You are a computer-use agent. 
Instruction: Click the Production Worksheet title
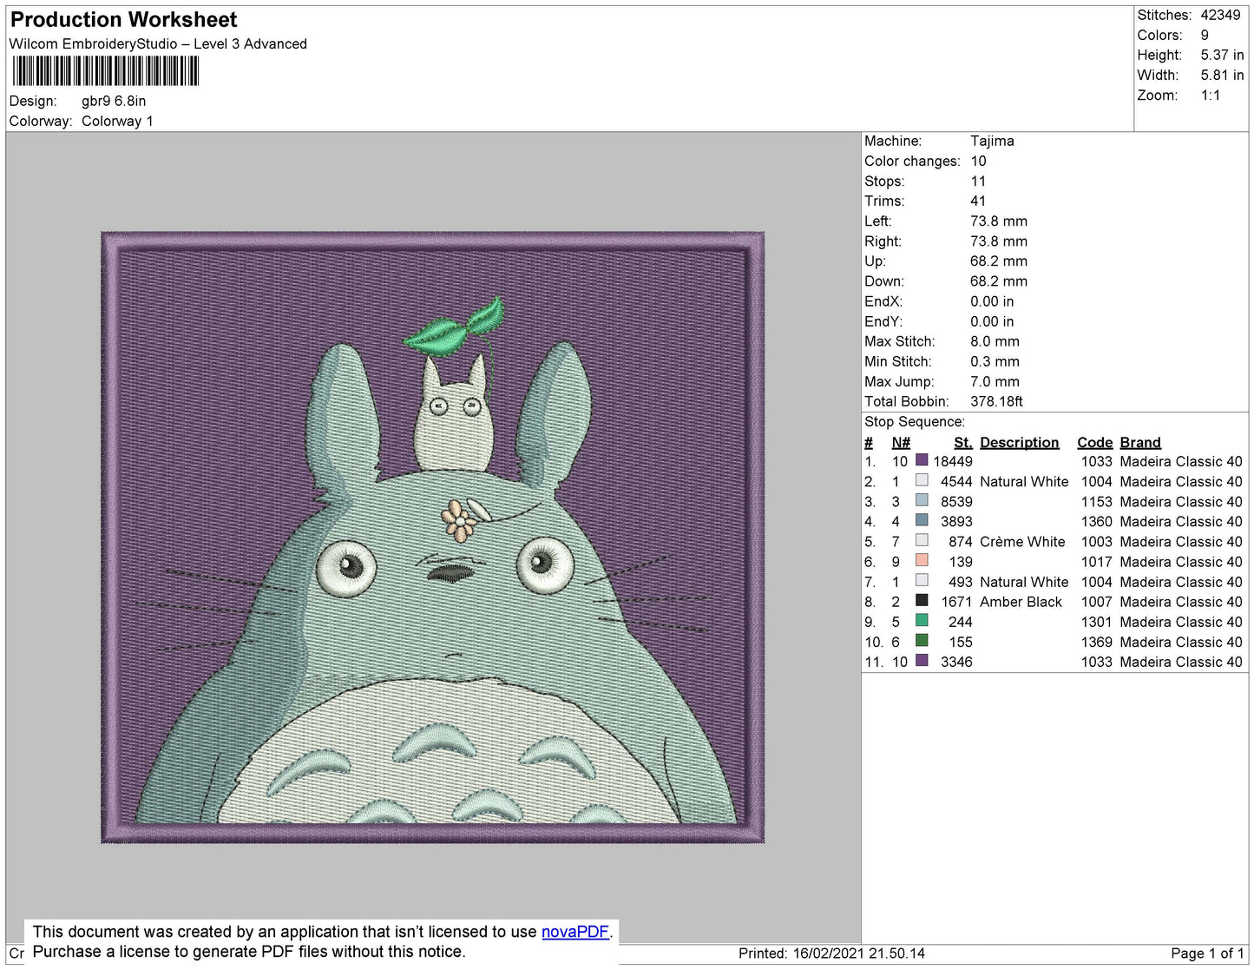point(123,20)
